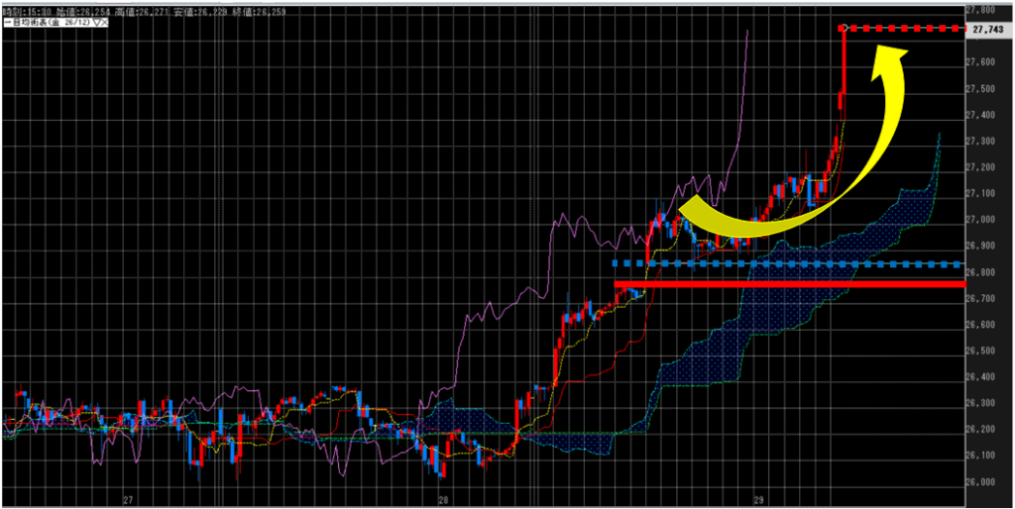Screen dimensions: 1015x509
Task: Select the small circle marker at the candle peak
Action: [x=842, y=28]
